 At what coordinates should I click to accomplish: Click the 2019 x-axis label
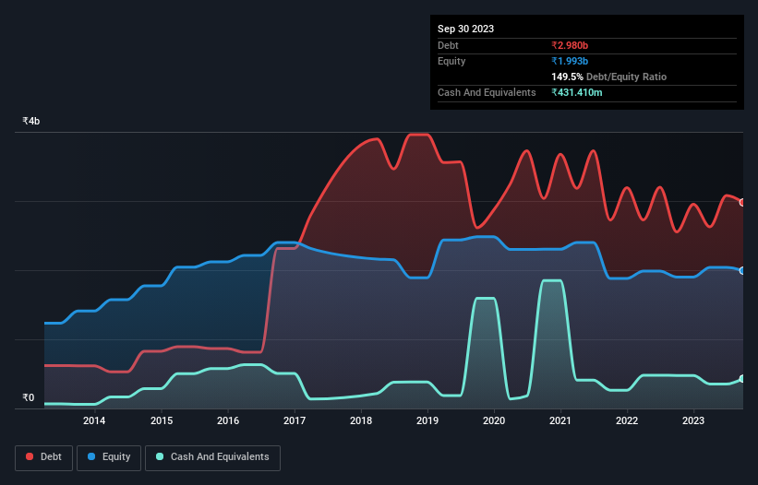coord(427,420)
